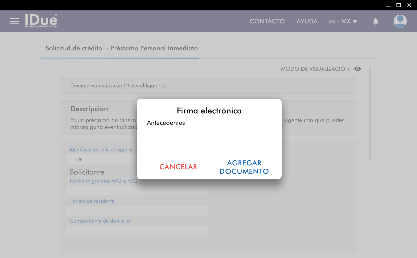Image resolution: width=417 pixels, height=258 pixels.
Task: Open the AYUDA menu item
Action: click(307, 21)
